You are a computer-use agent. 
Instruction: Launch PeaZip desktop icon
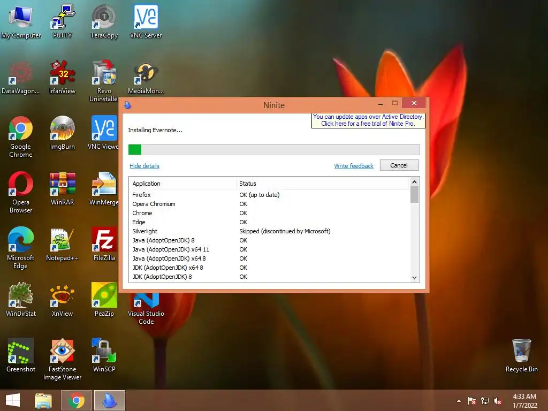click(x=104, y=300)
